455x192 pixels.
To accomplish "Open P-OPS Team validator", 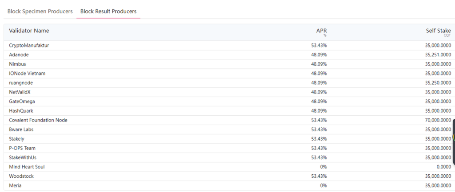I will (22, 148).
